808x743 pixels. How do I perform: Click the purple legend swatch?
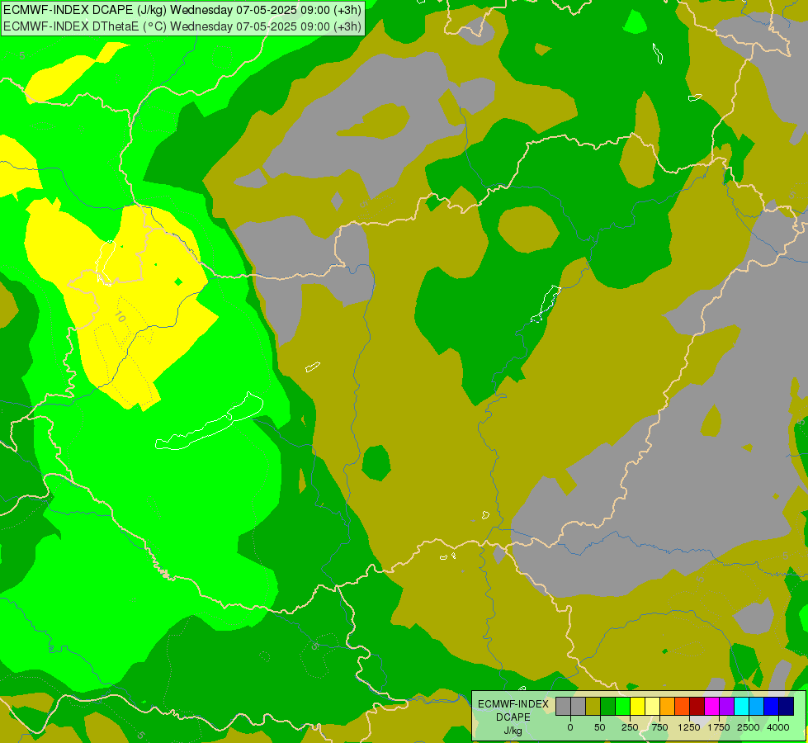click(726, 707)
